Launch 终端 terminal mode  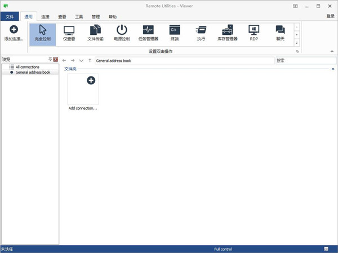[x=175, y=33]
